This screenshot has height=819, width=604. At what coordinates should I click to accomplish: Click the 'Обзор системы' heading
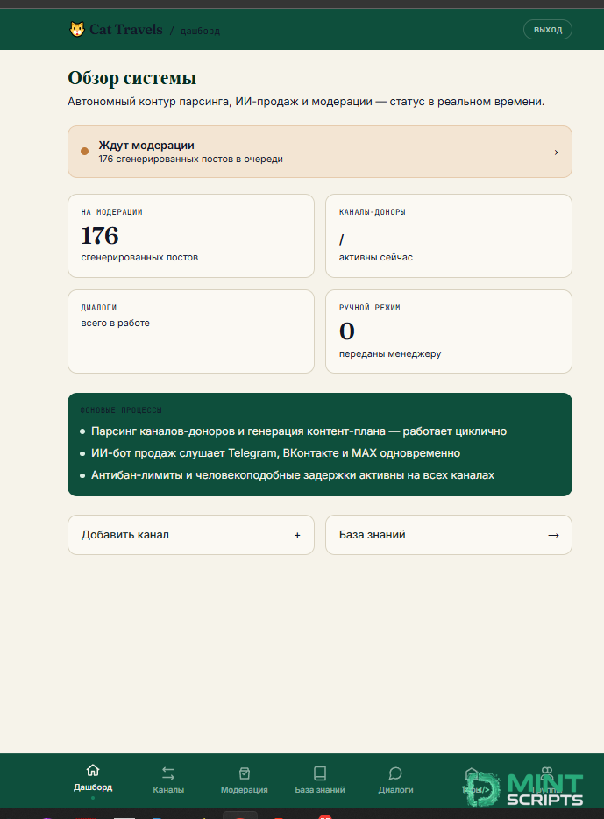pos(132,78)
